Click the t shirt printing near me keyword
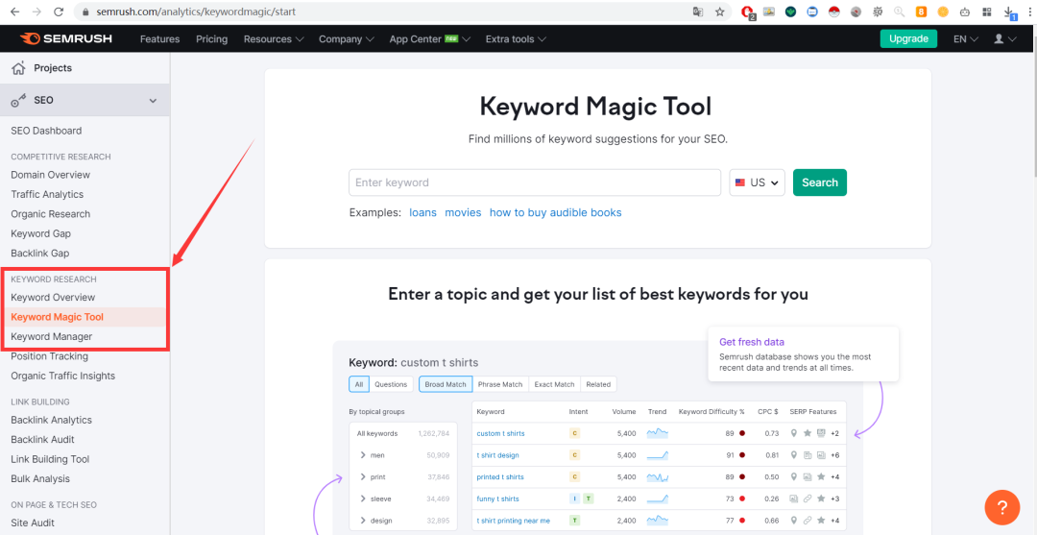Viewport: 1037px width, 535px height. (x=513, y=521)
